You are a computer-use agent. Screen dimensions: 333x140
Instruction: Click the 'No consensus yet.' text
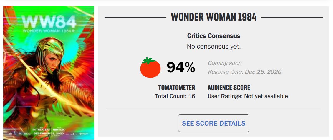pos(213,46)
